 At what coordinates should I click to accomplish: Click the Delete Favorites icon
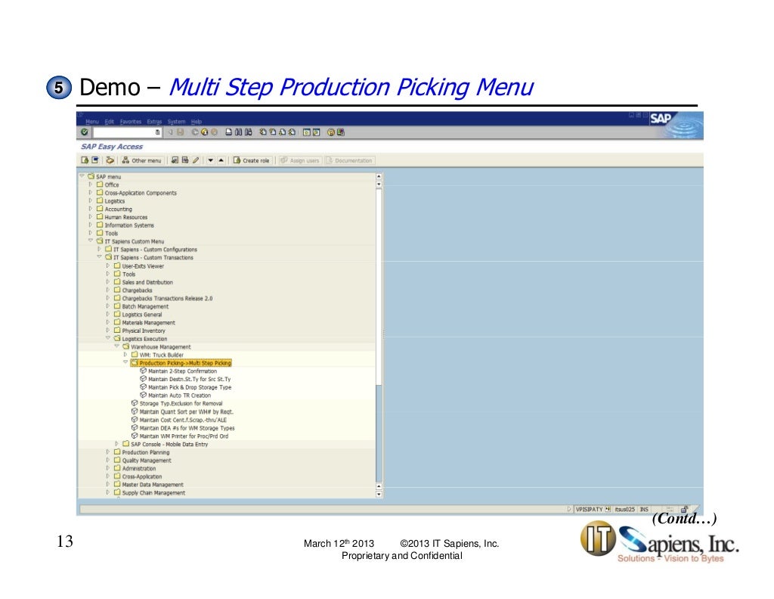[185, 160]
